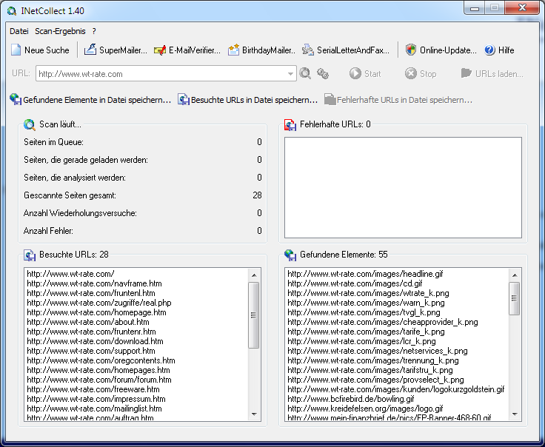Select http://www.wt-rate.com/about.htm entry
This screenshot has height=447, width=545.
pos(88,322)
